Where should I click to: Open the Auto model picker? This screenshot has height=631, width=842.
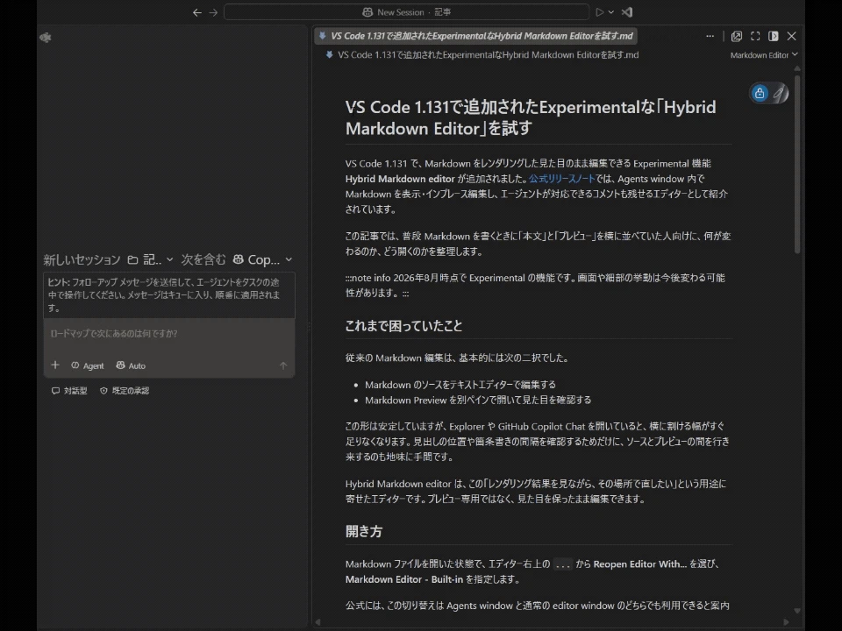click(x=131, y=366)
